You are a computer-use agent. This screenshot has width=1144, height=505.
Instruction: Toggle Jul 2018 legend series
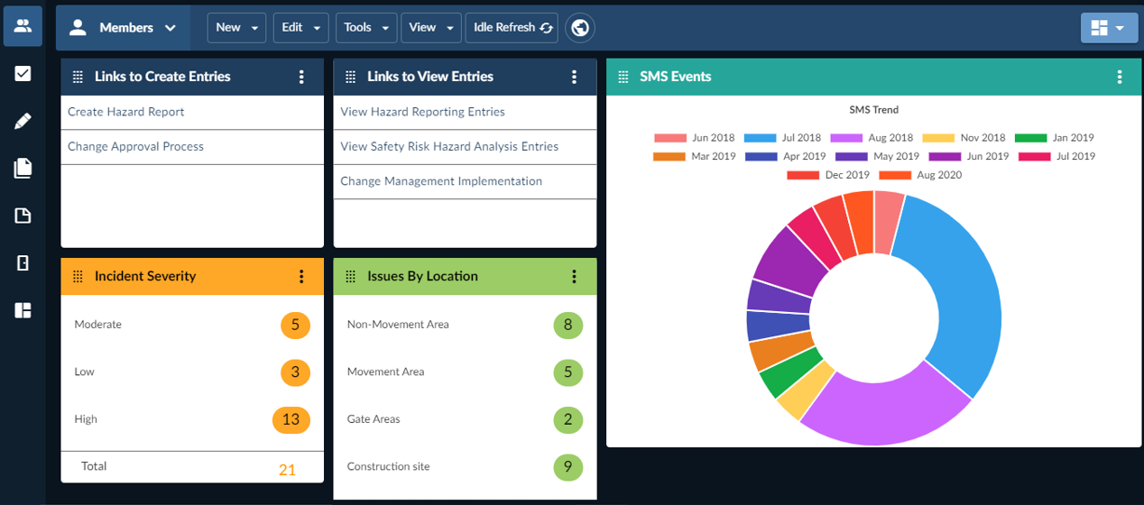click(x=783, y=138)
